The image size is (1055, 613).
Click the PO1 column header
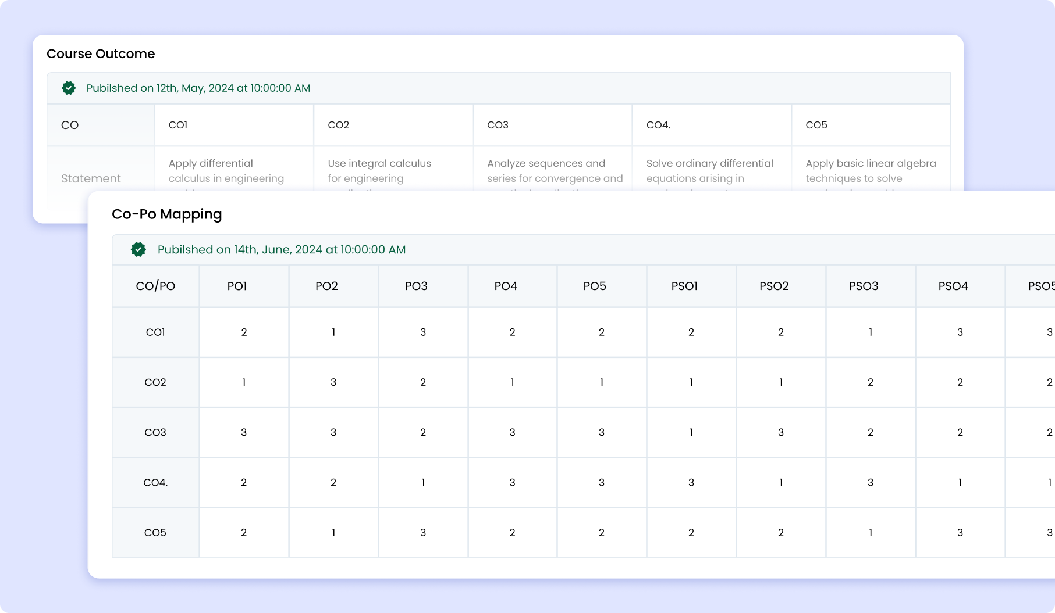[x=244, y=286]
